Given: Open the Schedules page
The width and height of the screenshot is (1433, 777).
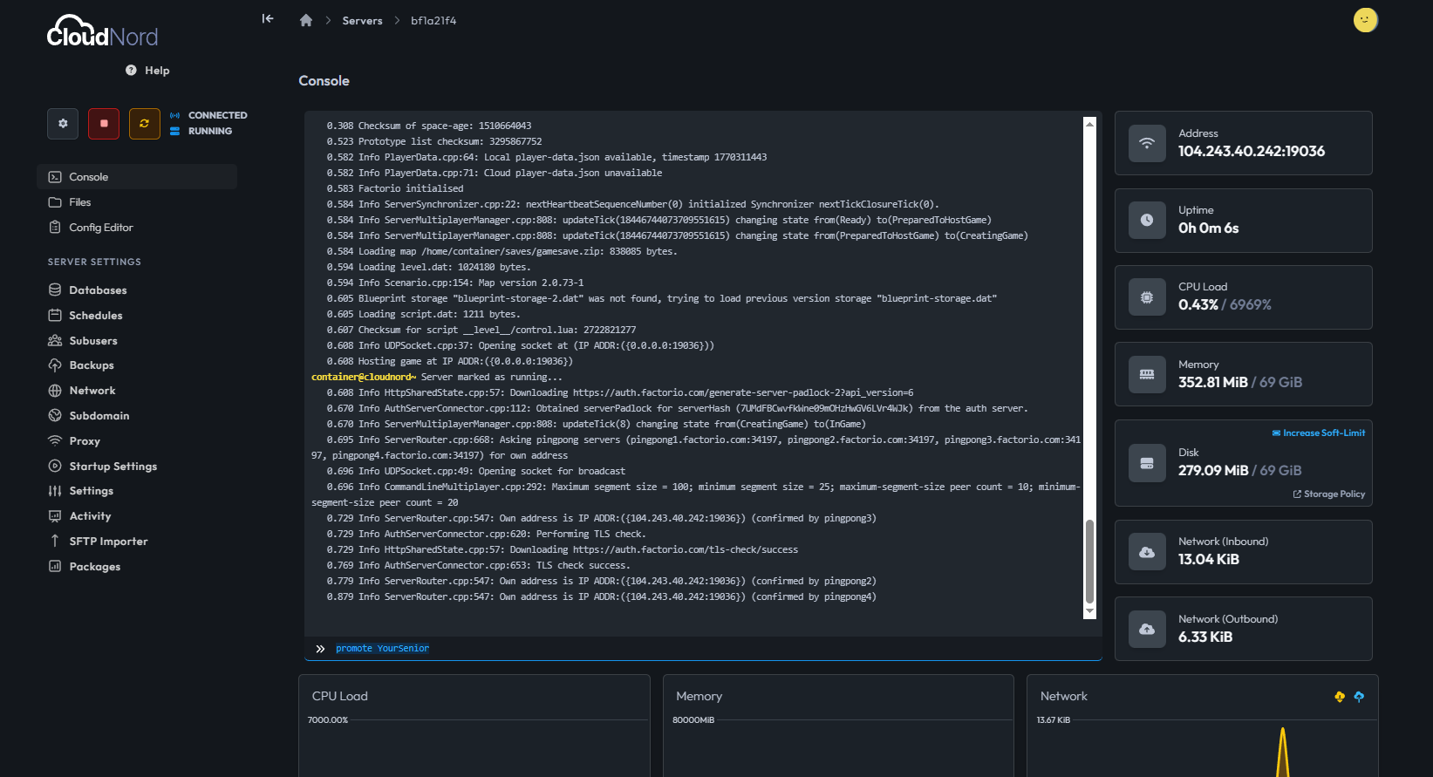Looking at the screenshot, I should [x=96, y=316].
